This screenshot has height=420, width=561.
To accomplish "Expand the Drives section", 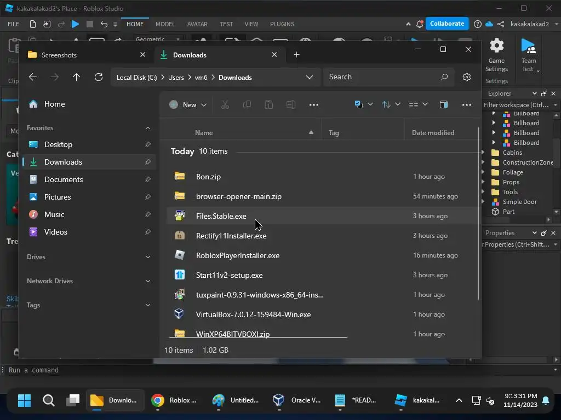I will click(x=148, y=257).
